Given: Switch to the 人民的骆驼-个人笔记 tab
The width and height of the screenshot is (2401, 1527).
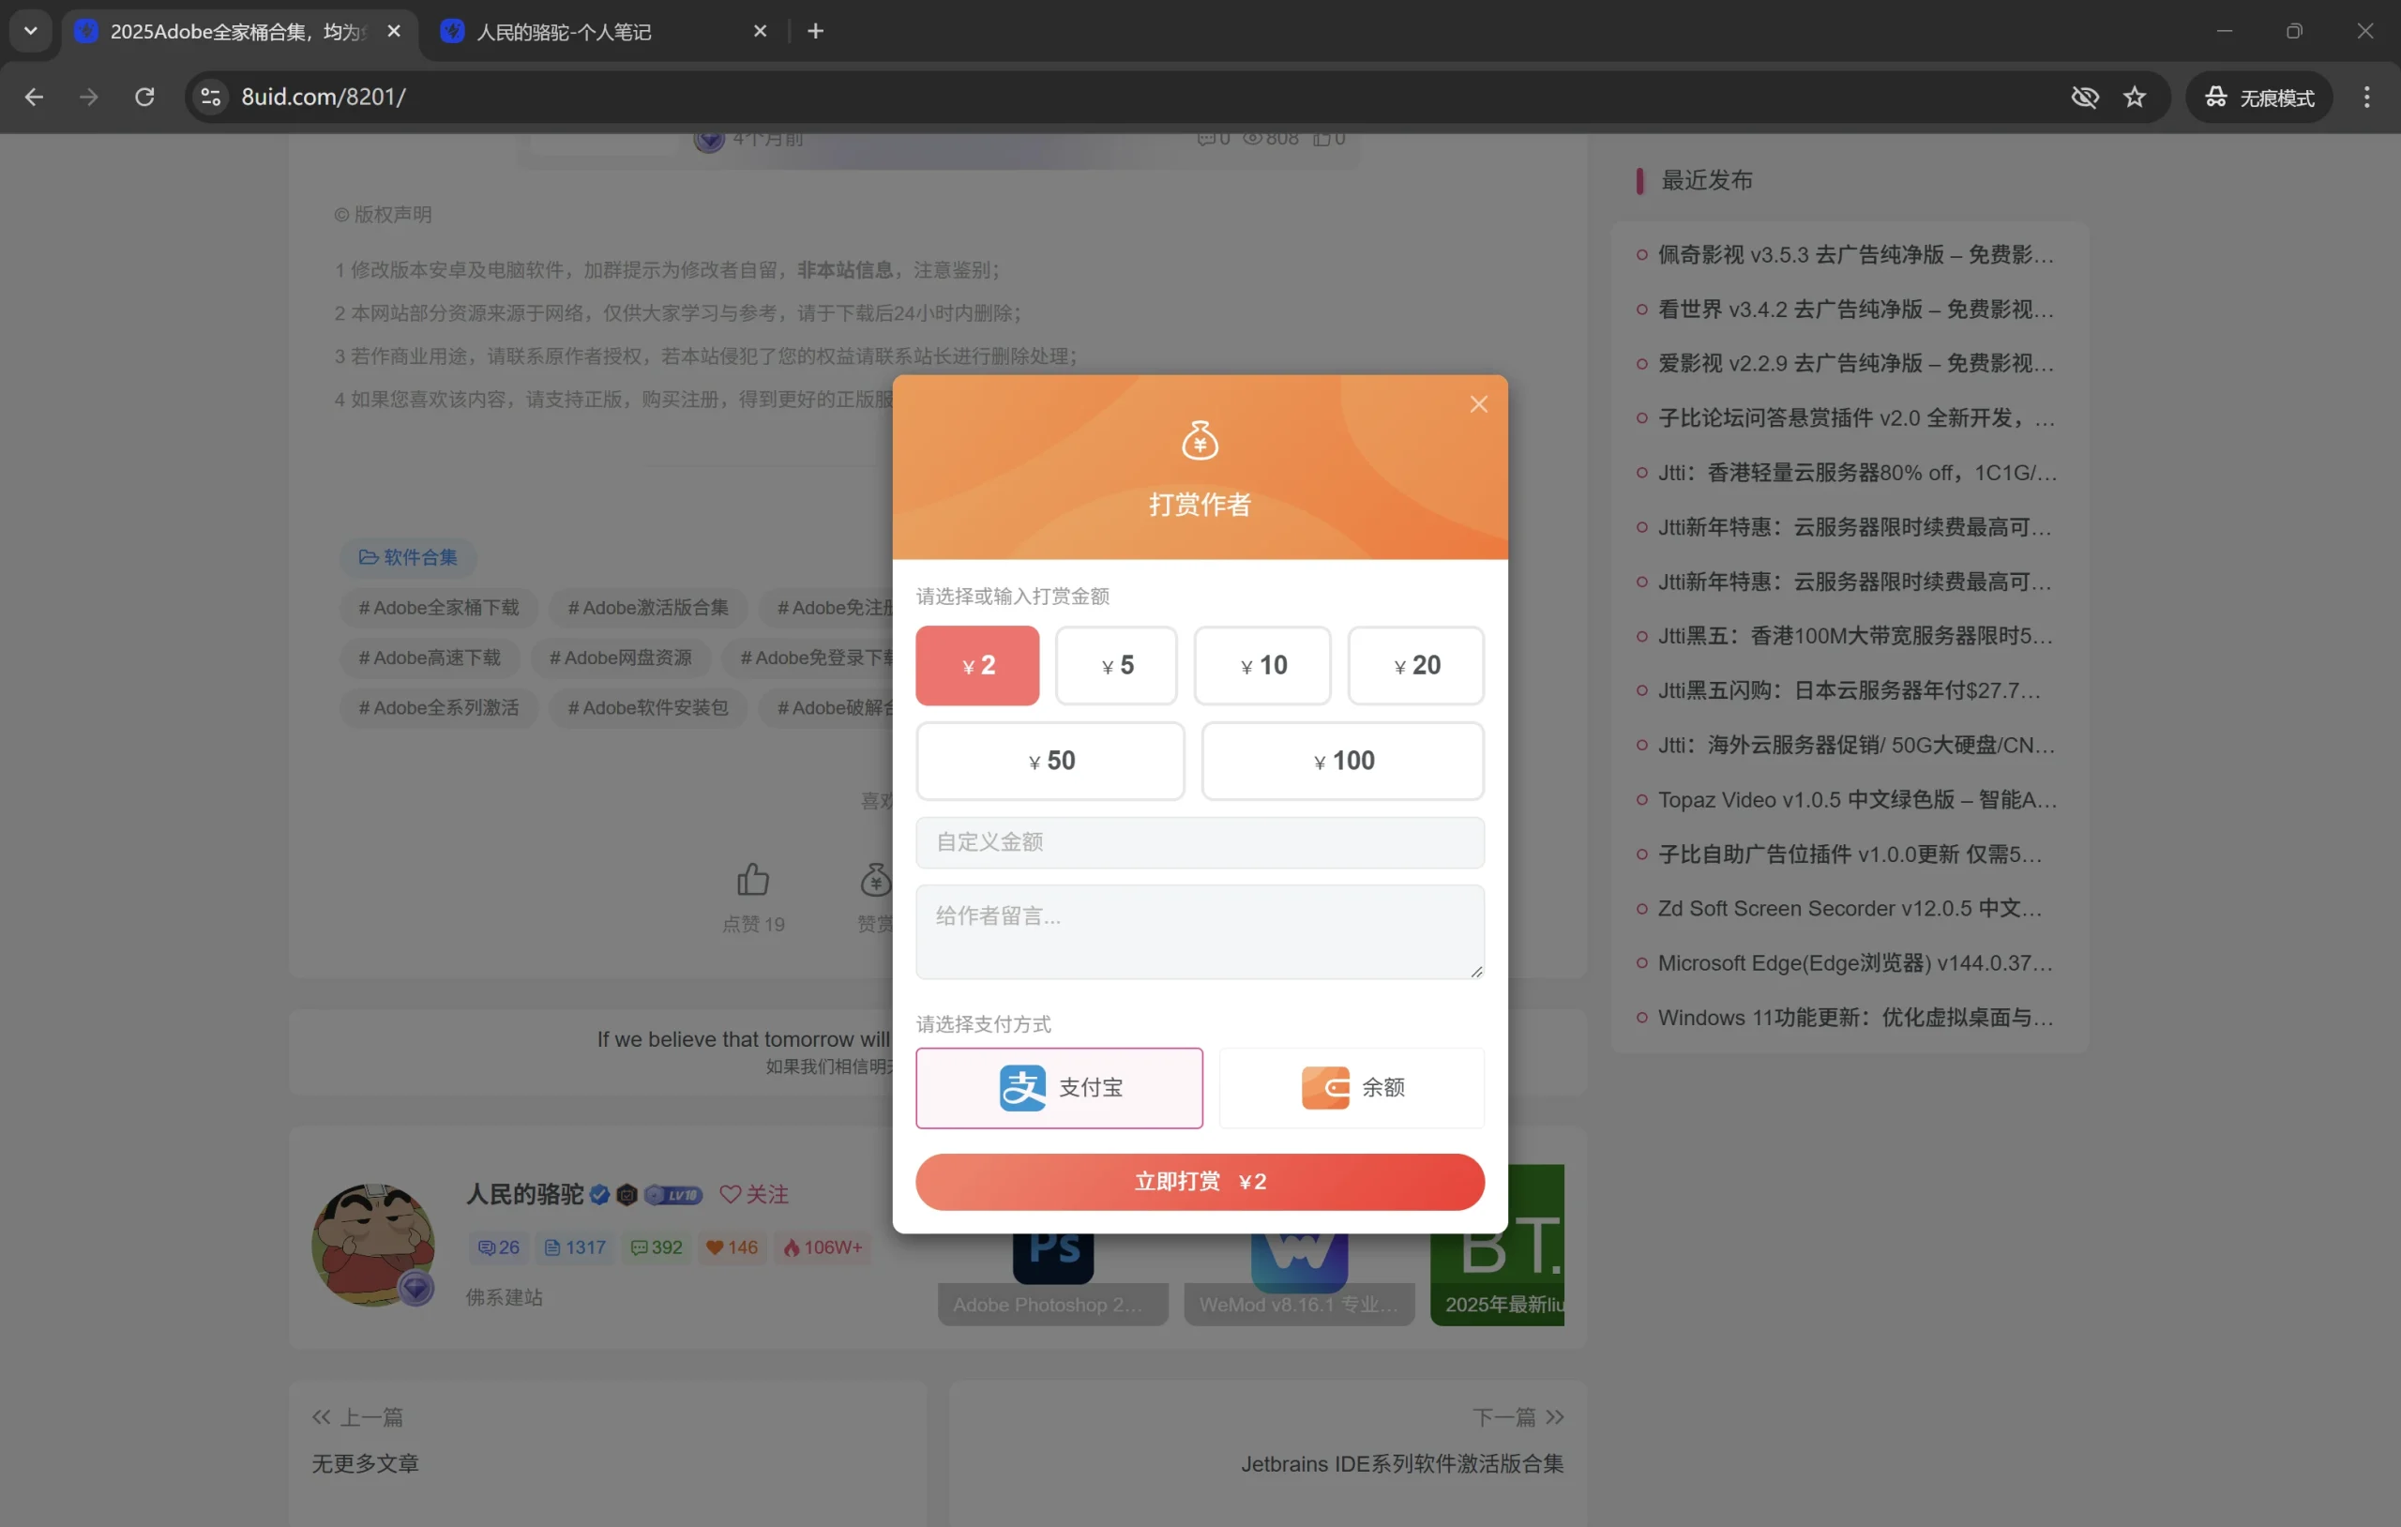Looking at the screenshot, I should tap(564, 31).
